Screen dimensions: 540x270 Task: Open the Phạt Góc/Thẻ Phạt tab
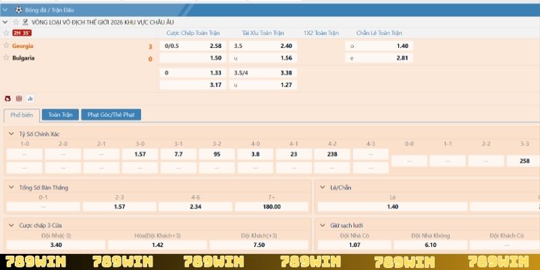tap(111, 115)
